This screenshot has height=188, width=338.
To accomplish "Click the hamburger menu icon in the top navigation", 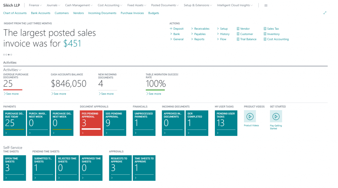I will tap(266, 5).
